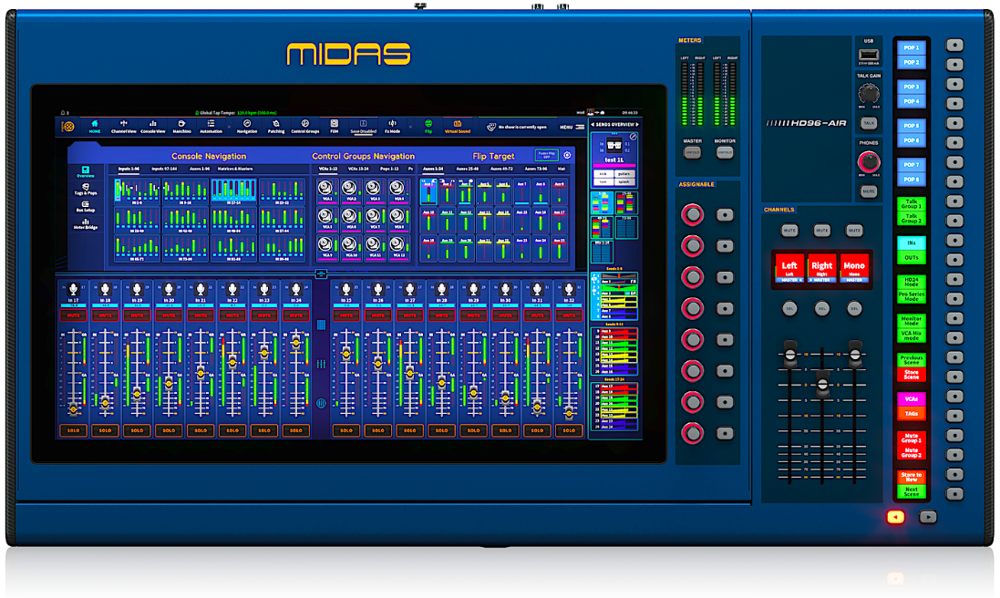
Task: Select the Patching icon in the toolbar
Action: [x=275, y=128]
